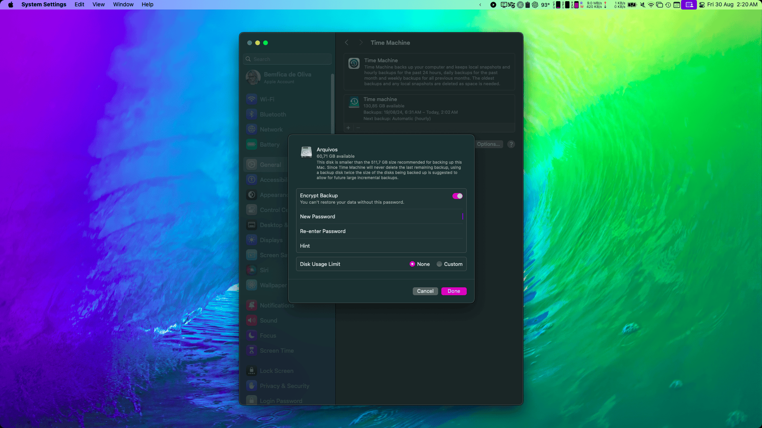Click the Battery settings icon
This screenshot has width=762, height=428.
pos(252,144)
